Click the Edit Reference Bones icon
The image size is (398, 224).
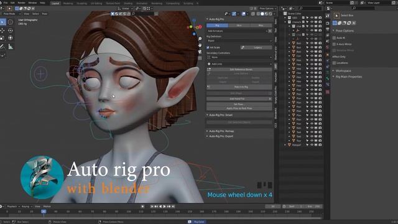[x=209, y=69]
